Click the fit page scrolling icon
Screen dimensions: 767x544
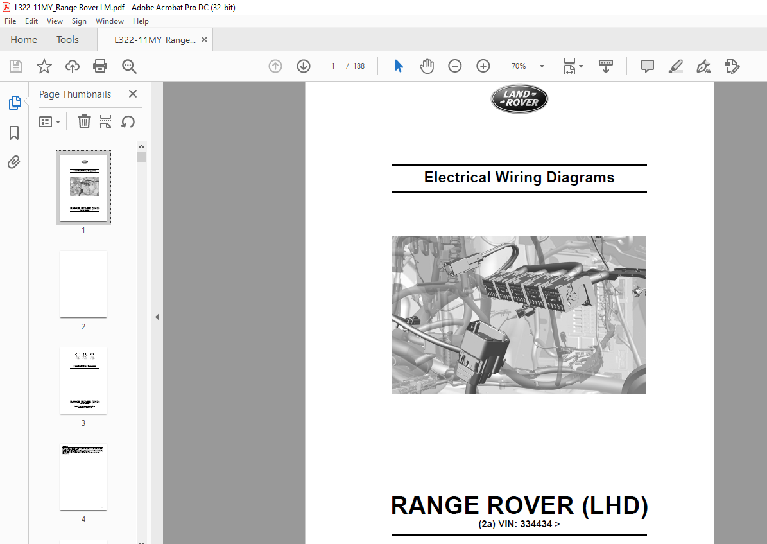[x=570, y=66]
